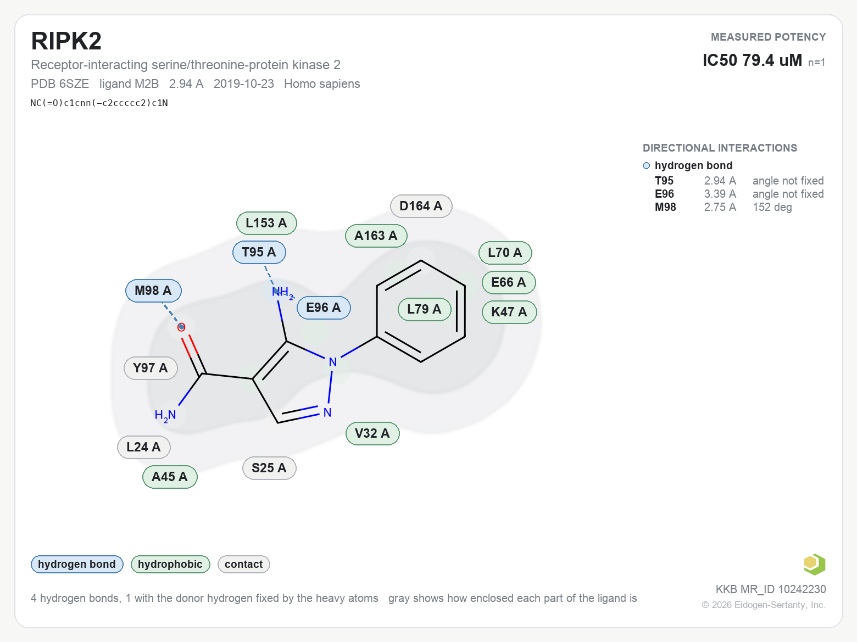
Task: Click the E96 A hydrogen bond residue
Action: (x=324, y=308)
